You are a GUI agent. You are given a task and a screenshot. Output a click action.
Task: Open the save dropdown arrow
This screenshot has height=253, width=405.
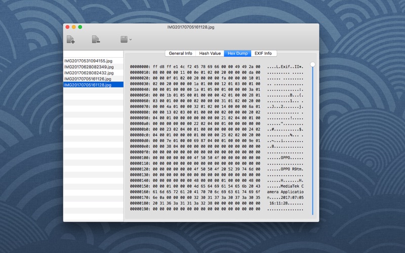click(131, 39)
